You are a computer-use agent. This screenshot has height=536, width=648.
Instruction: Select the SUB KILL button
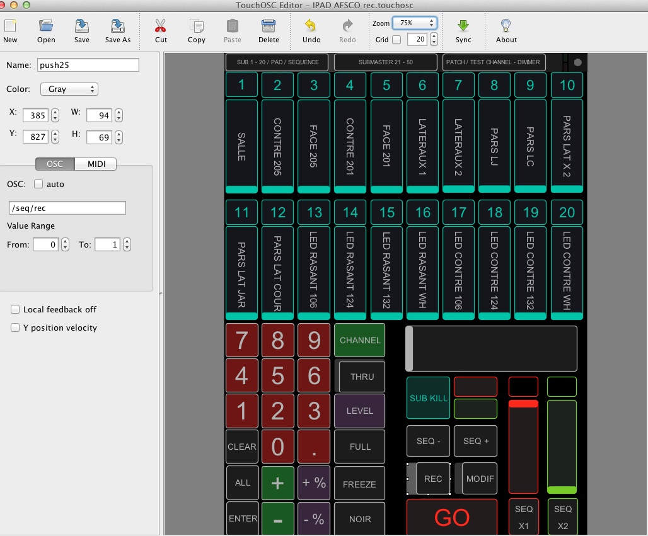pyautogui.click(x=428, y=398)
